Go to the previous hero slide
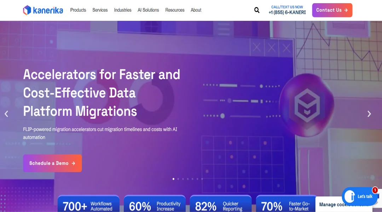Image resolution: width=382 pixels, height=212 pixels. pos(6,114)
